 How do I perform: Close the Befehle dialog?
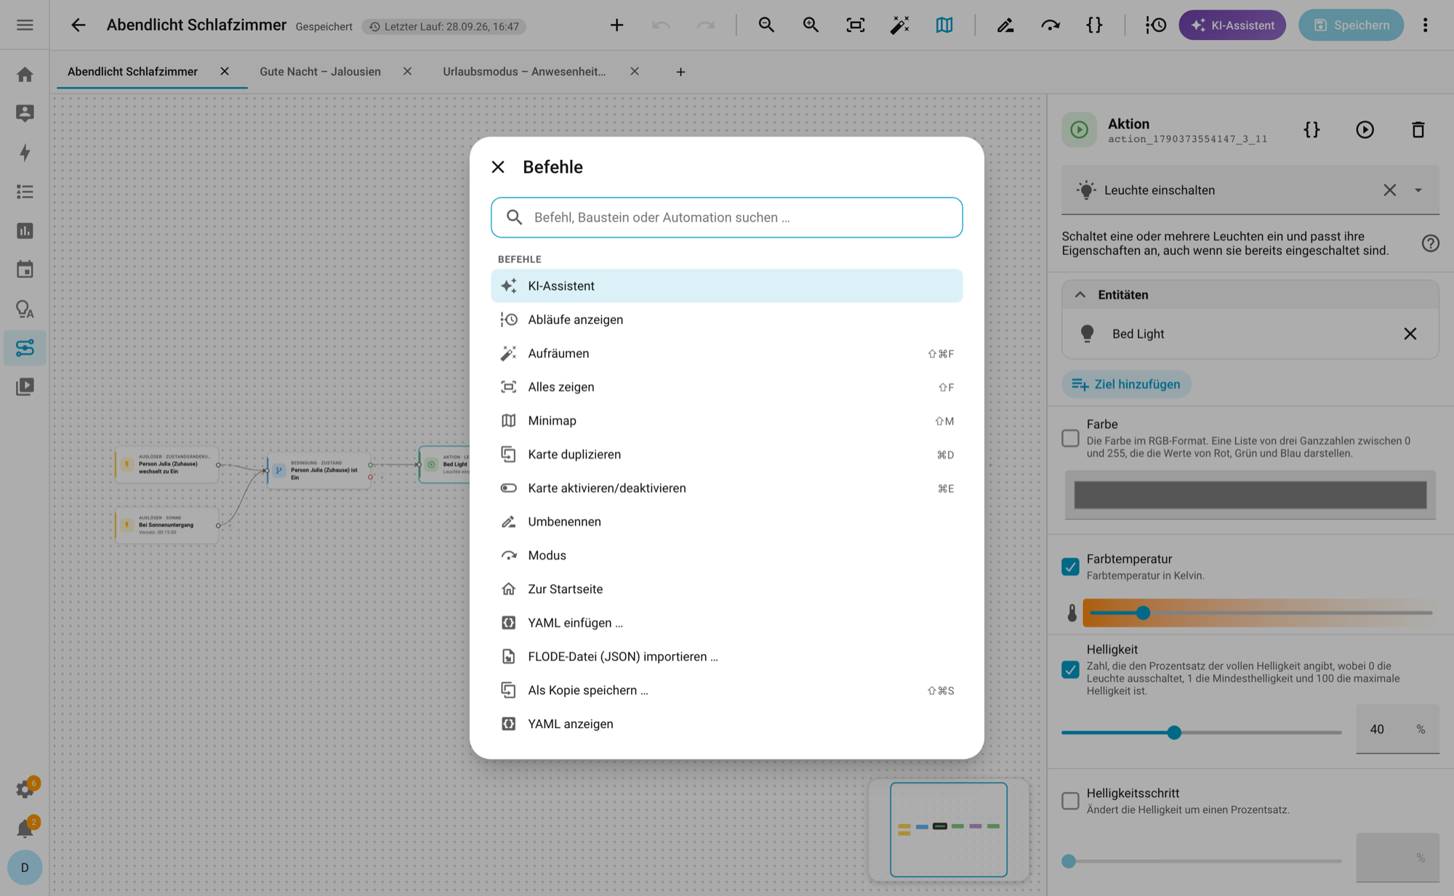(498, 167)
